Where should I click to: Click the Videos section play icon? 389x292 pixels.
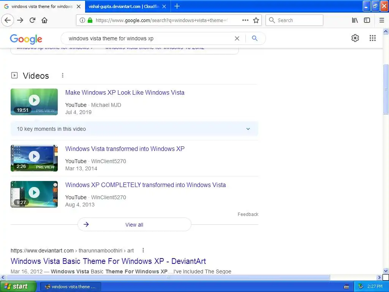click(x=14, y=75)
